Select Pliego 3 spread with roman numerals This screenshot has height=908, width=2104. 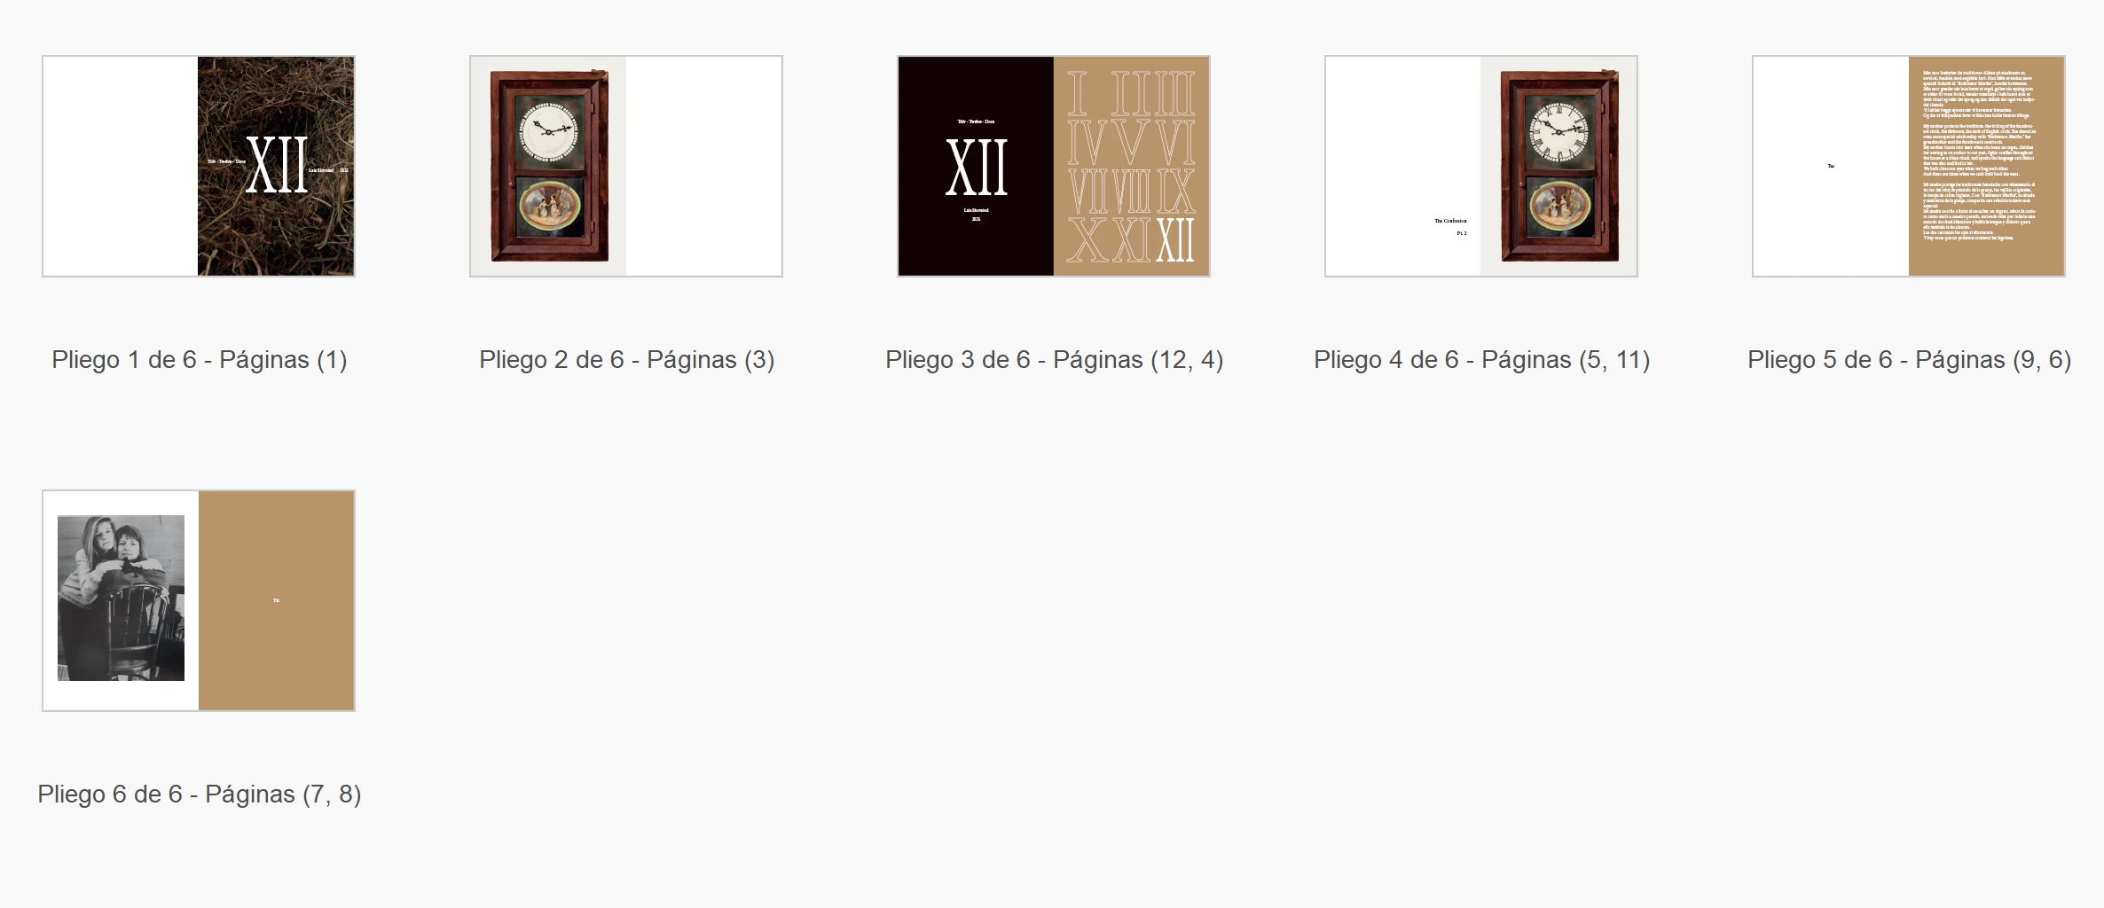click(x=1054, y=166)
